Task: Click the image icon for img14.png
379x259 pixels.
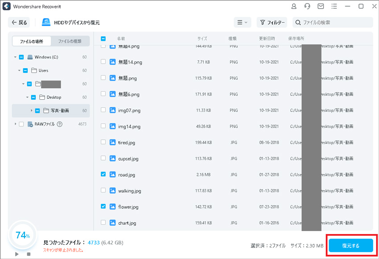Action: [113, 126]
